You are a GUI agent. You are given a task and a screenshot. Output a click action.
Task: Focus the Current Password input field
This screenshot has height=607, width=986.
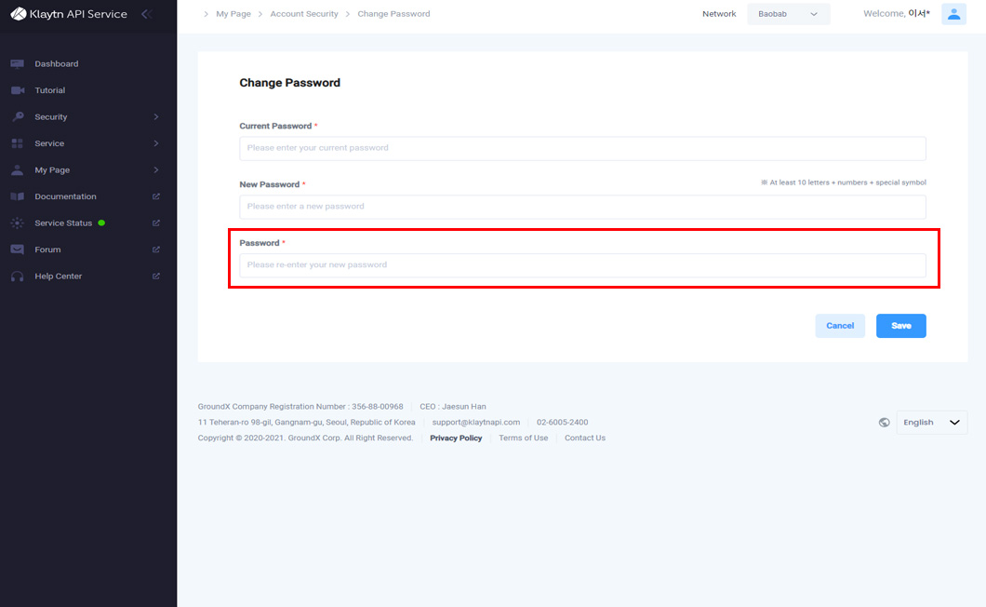point(582,148)
